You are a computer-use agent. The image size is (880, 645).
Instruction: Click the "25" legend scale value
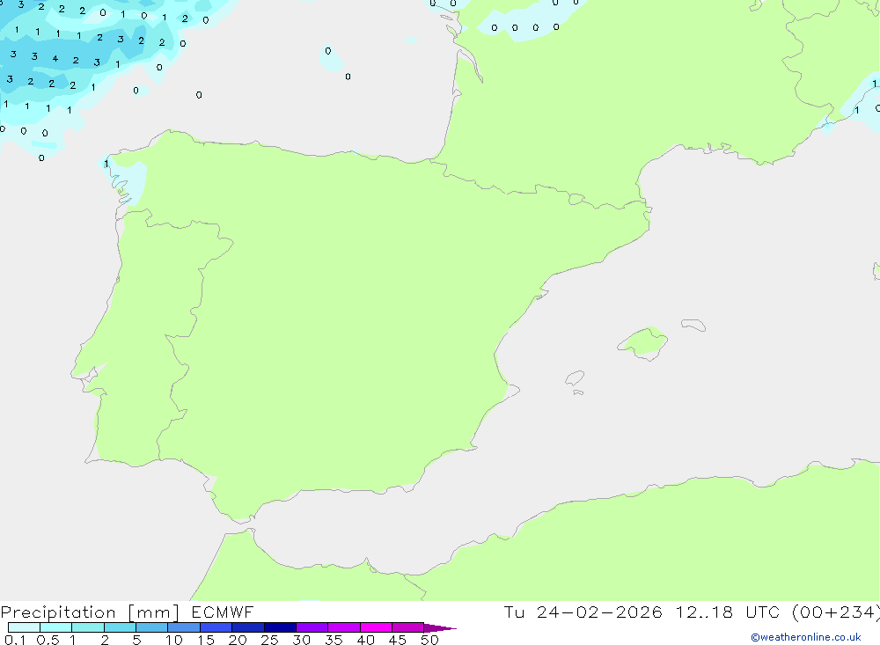270,640
